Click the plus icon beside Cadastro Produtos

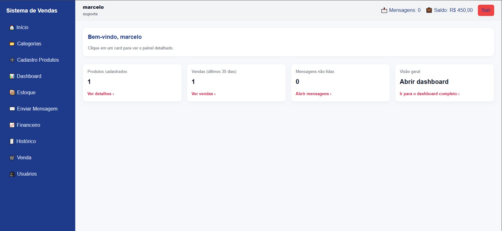(12, 60)
